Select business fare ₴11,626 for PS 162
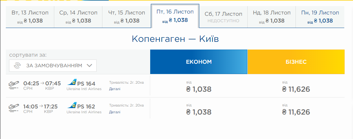Viewport: 353px width, 139px height. pyautogui.click(x=296, y=112)
